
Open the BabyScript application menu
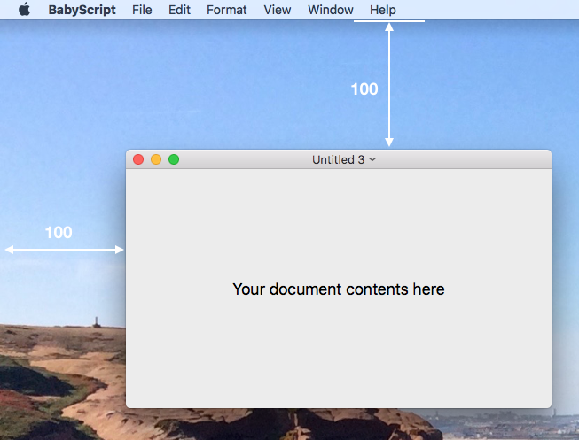82,10
